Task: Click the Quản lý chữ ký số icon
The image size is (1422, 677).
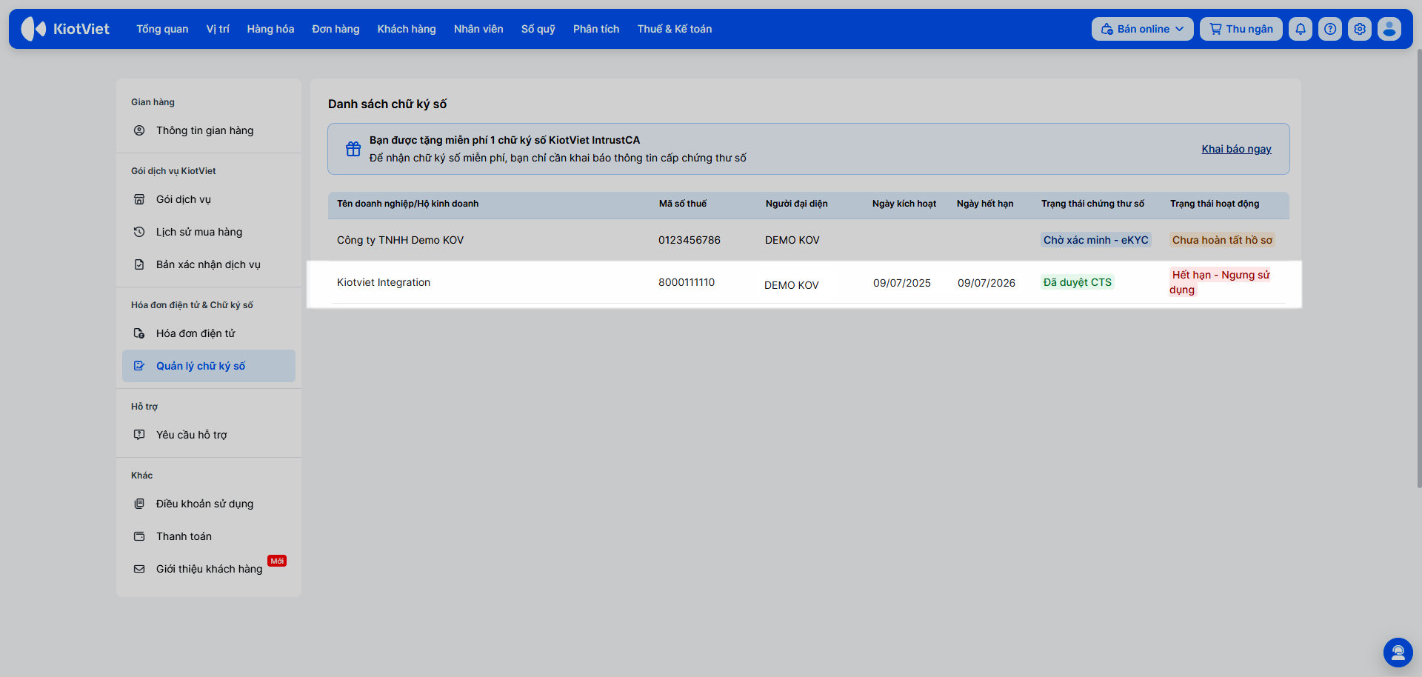Action: coord(139,366)
